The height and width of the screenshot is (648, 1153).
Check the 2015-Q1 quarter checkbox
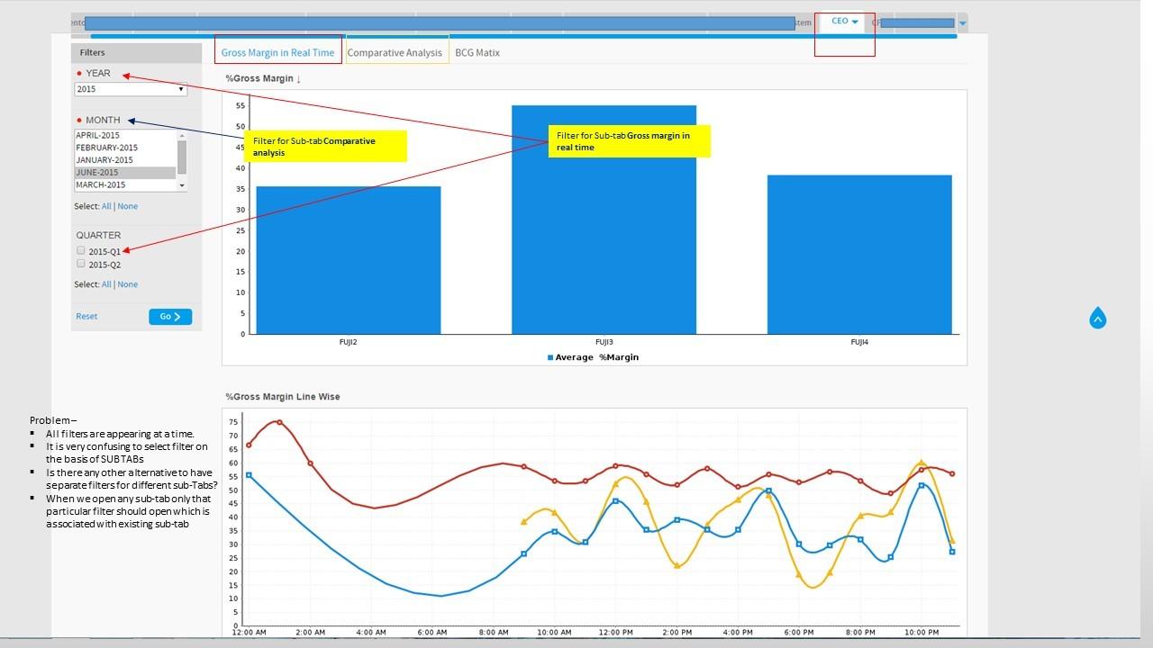pyautogui.click(x=81, y=250)
